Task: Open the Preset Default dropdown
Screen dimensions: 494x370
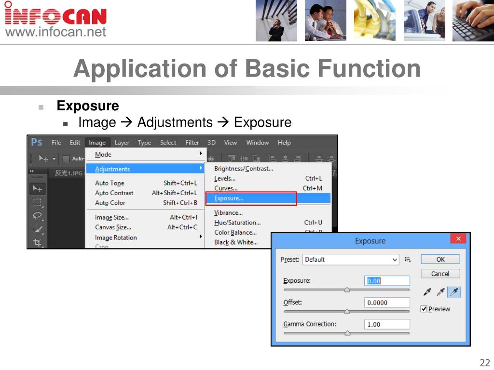Action: click(350, 260)
